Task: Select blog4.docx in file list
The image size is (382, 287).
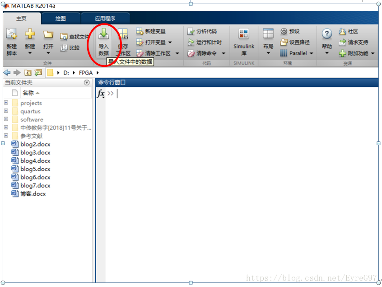Action: click(35, 161)
